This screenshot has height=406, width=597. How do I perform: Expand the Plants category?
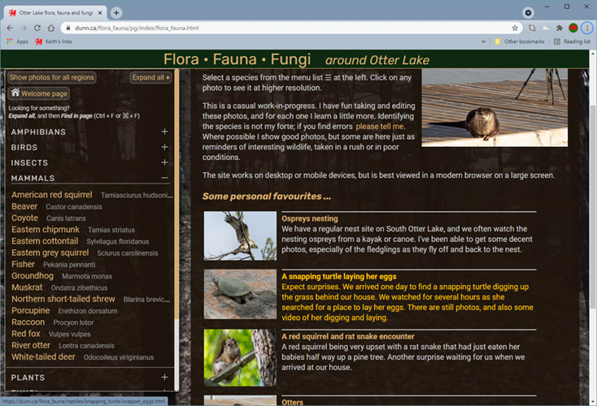(164, 378)
